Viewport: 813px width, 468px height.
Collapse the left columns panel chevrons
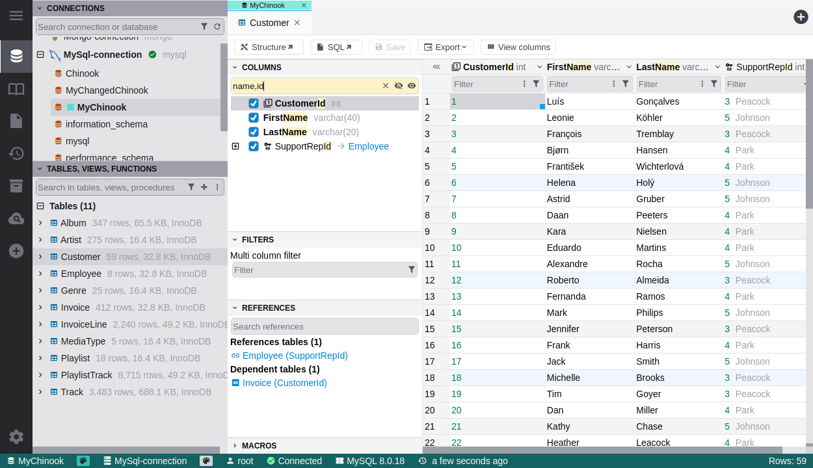tap(436, 67)
